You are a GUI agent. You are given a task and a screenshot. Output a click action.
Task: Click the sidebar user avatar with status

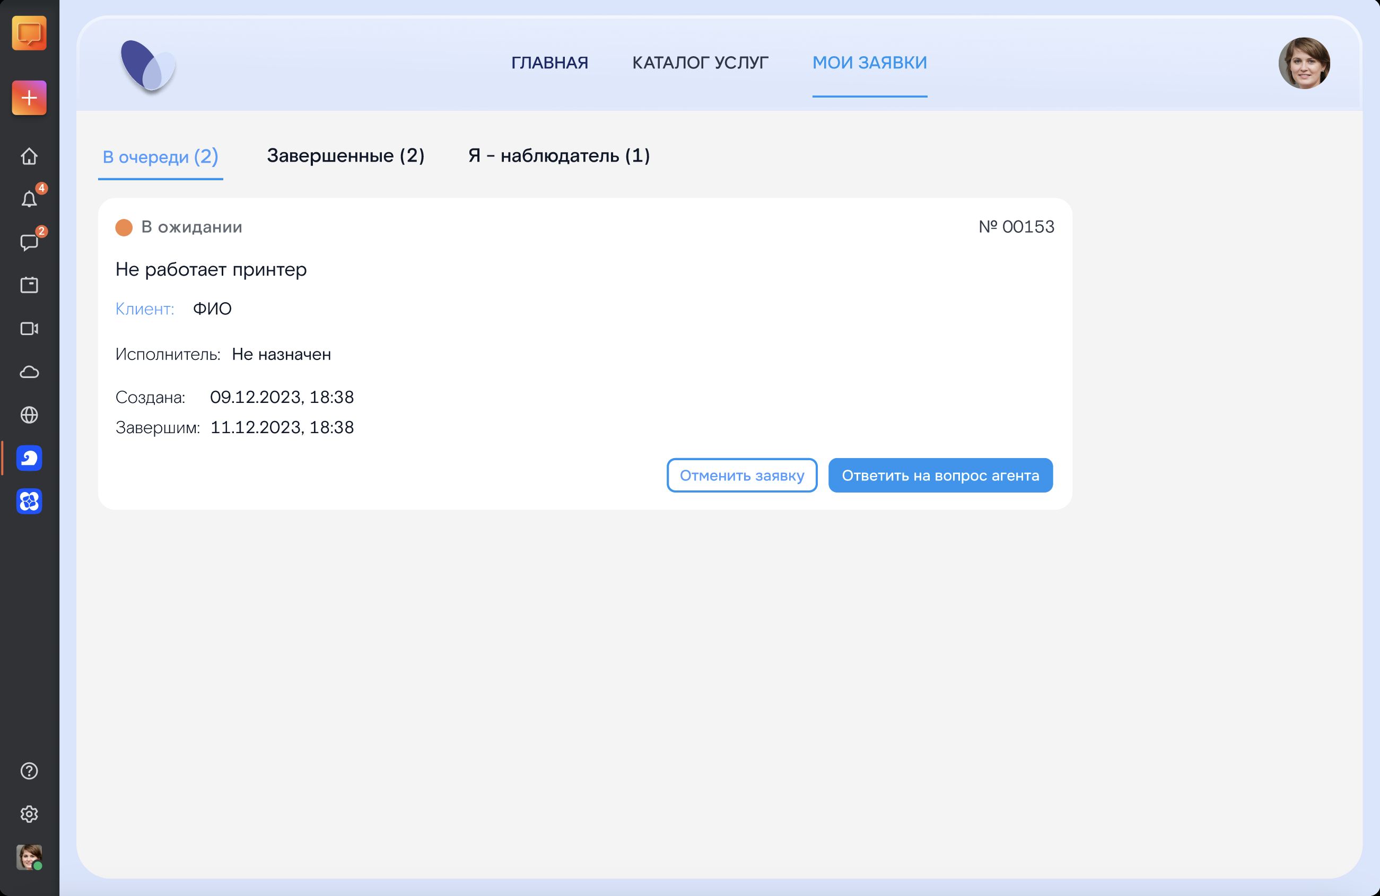[29, 857]
